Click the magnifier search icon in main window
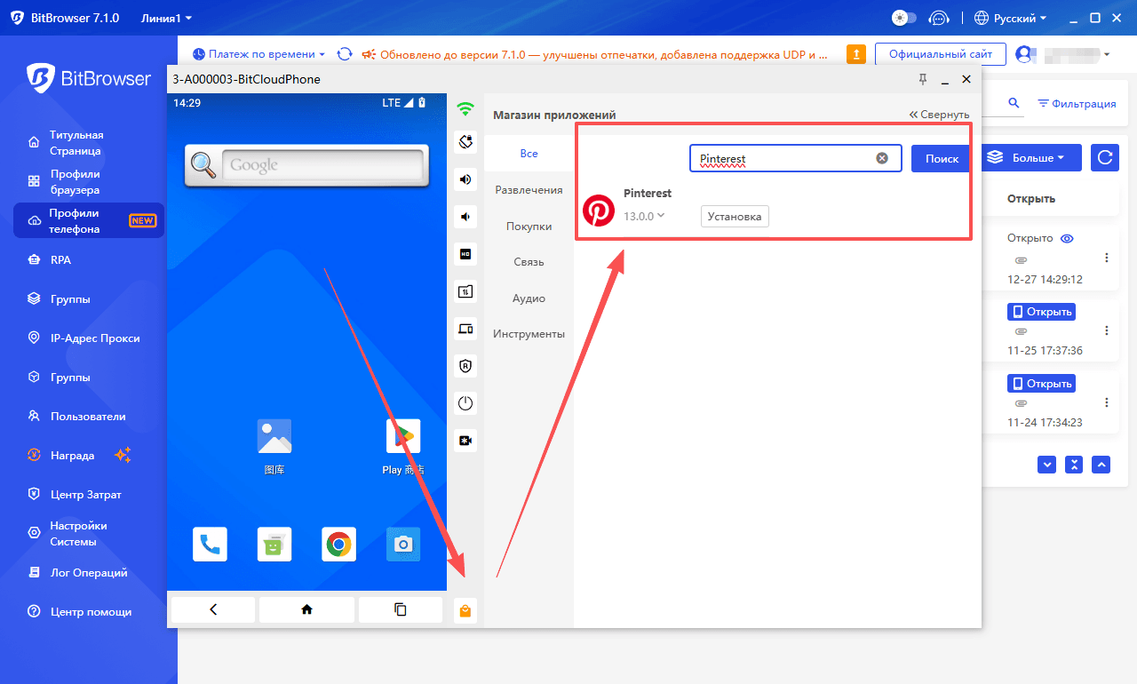Image resolution: width=1137 pixels, height=684 pixels. pos(1014,103)
